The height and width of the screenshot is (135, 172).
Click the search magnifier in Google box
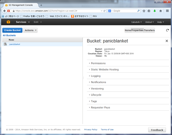tap(138, 11)
